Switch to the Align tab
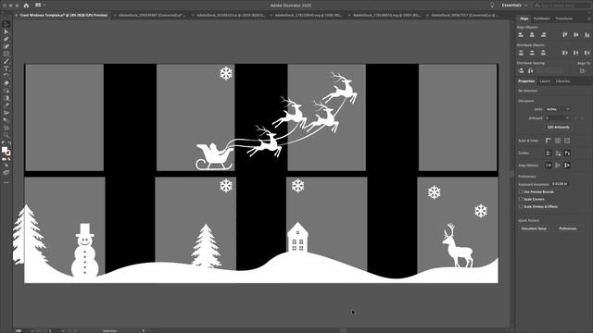The height and width of the screenshot is (333, 593). pos(524,18)
